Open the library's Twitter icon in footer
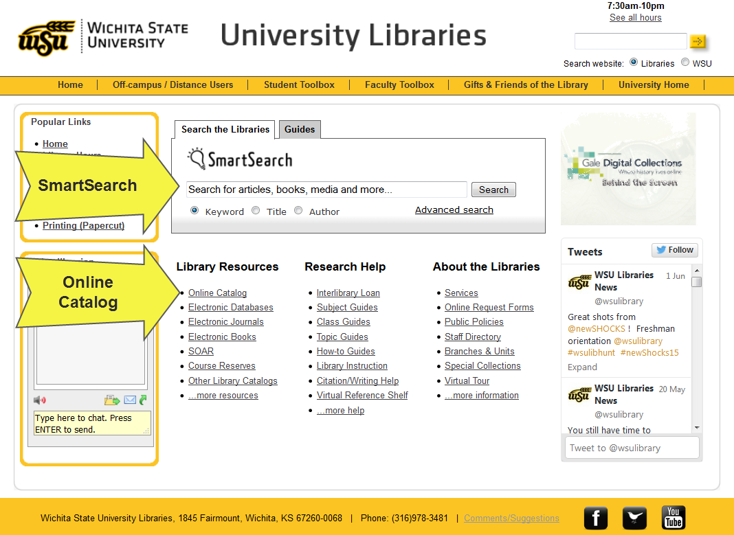 coord(634,517)
